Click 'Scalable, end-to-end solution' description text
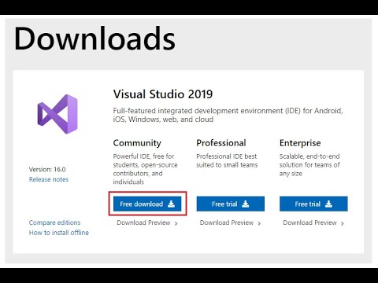This screenshot has width=378, height=283. [309, 165]
